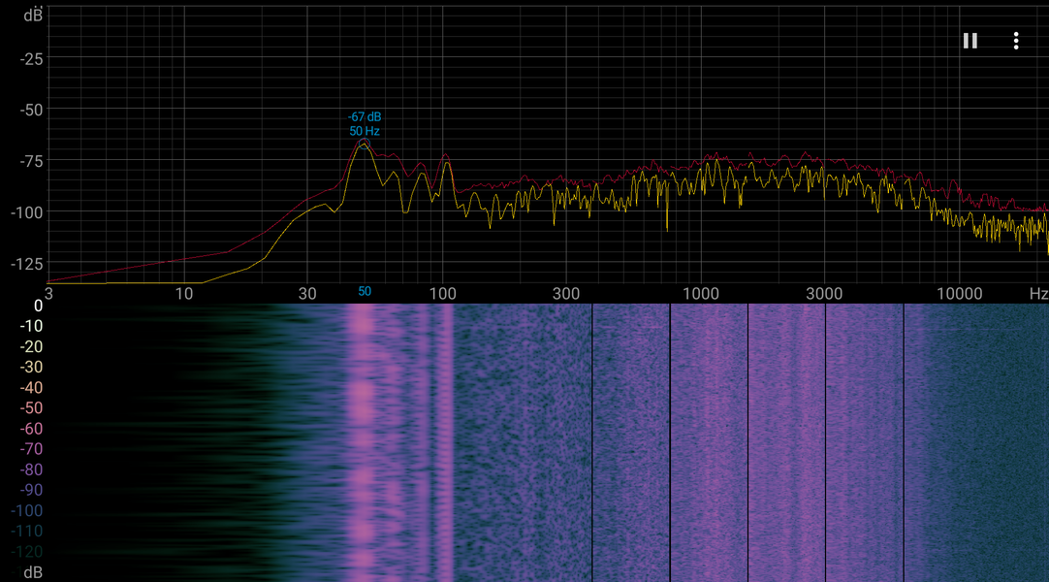Select the 300 Hz frequency label

coord(566,294)
